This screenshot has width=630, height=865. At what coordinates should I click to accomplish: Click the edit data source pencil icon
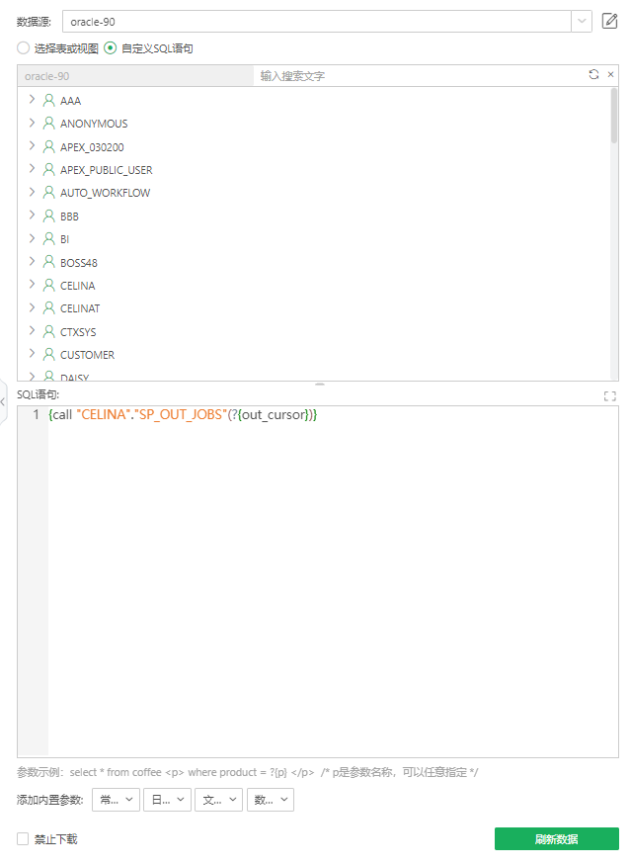pos(609,21)
